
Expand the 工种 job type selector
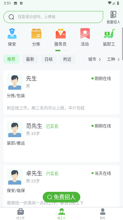113,59
